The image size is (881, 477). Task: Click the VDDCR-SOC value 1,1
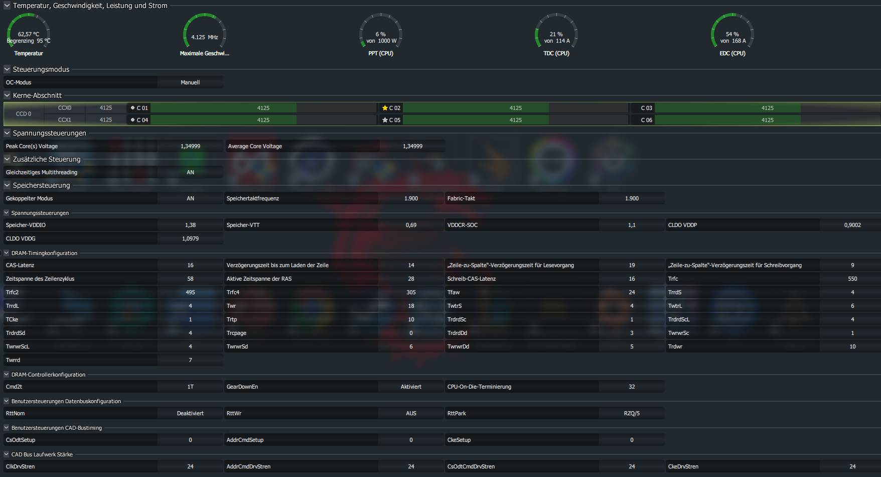tap(632, 225)
